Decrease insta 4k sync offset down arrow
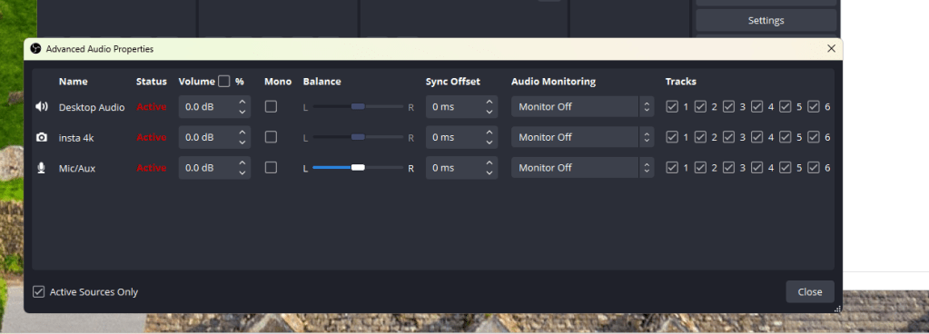 pyautogui.click(x=489, y=142)
